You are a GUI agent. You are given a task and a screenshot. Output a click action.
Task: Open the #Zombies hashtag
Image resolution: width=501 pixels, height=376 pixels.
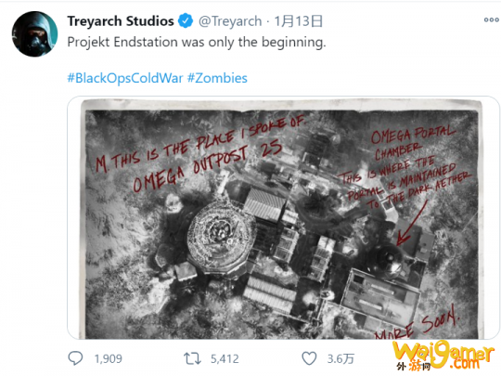[217, 78]
